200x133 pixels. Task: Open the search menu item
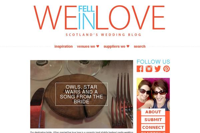pyautogui.click(x=140, y=47)
